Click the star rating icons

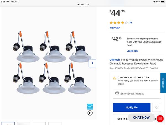click(119, 23)
